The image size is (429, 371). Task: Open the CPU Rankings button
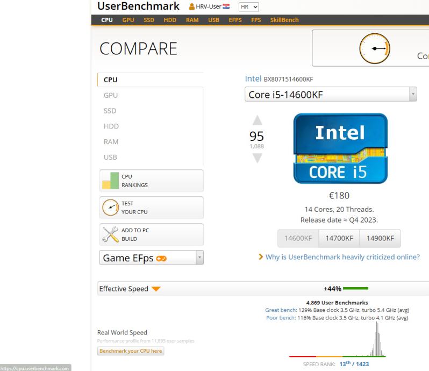pos(151,181)
